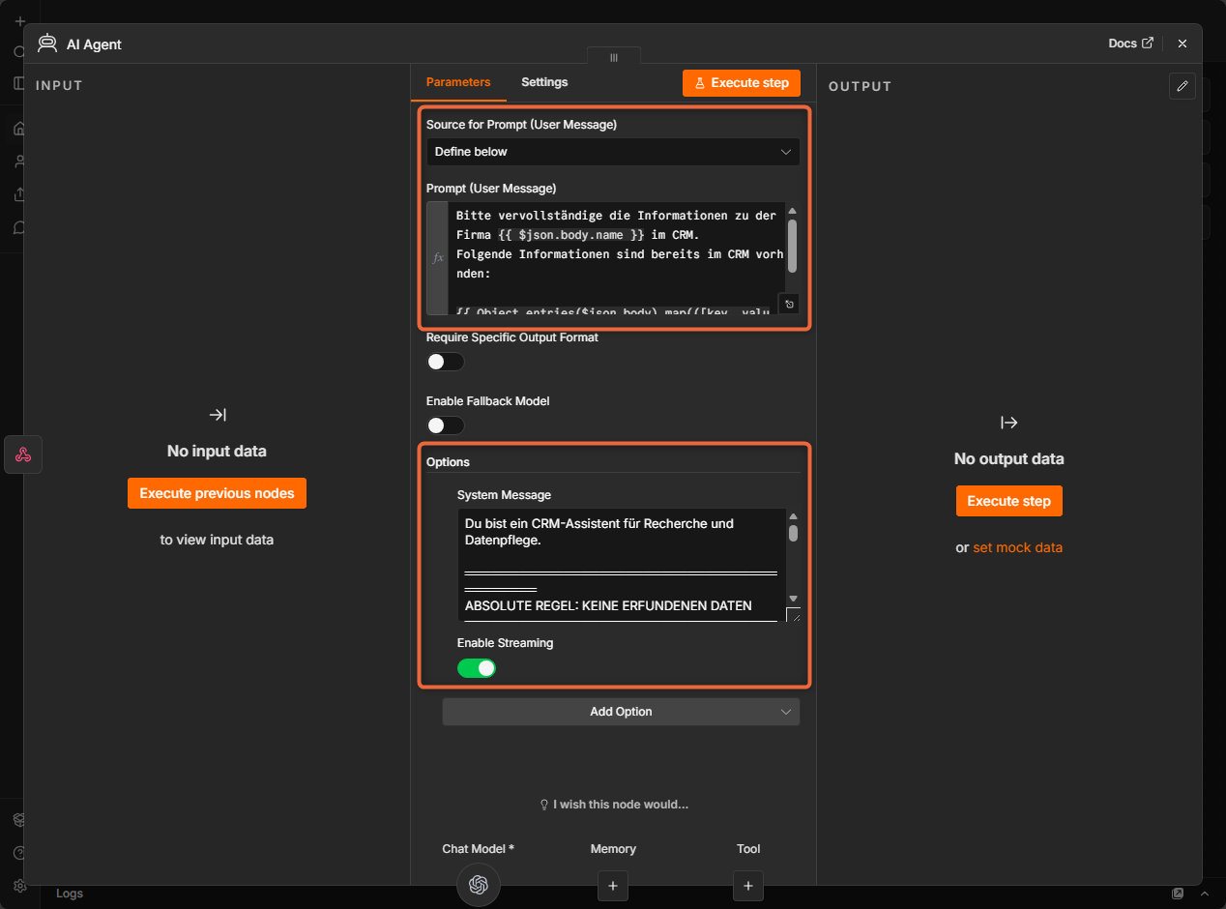
Task: Disable the Enable Streaming switch
Action: (x=477, y=668)
